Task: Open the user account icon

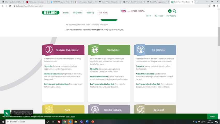Action: pyautogui.click(x=170, y=11)
